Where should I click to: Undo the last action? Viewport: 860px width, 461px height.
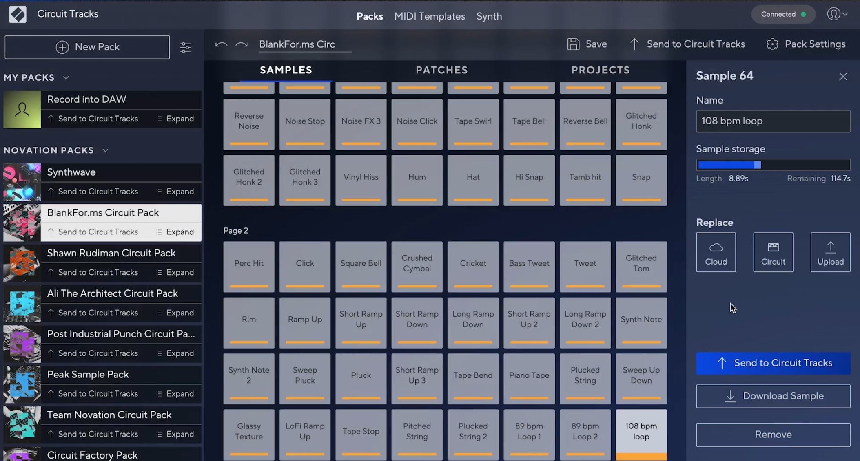point(221,44)
